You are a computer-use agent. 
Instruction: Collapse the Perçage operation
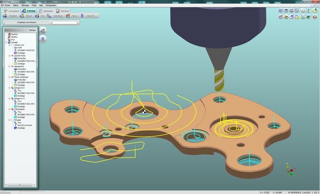point(9,120)
